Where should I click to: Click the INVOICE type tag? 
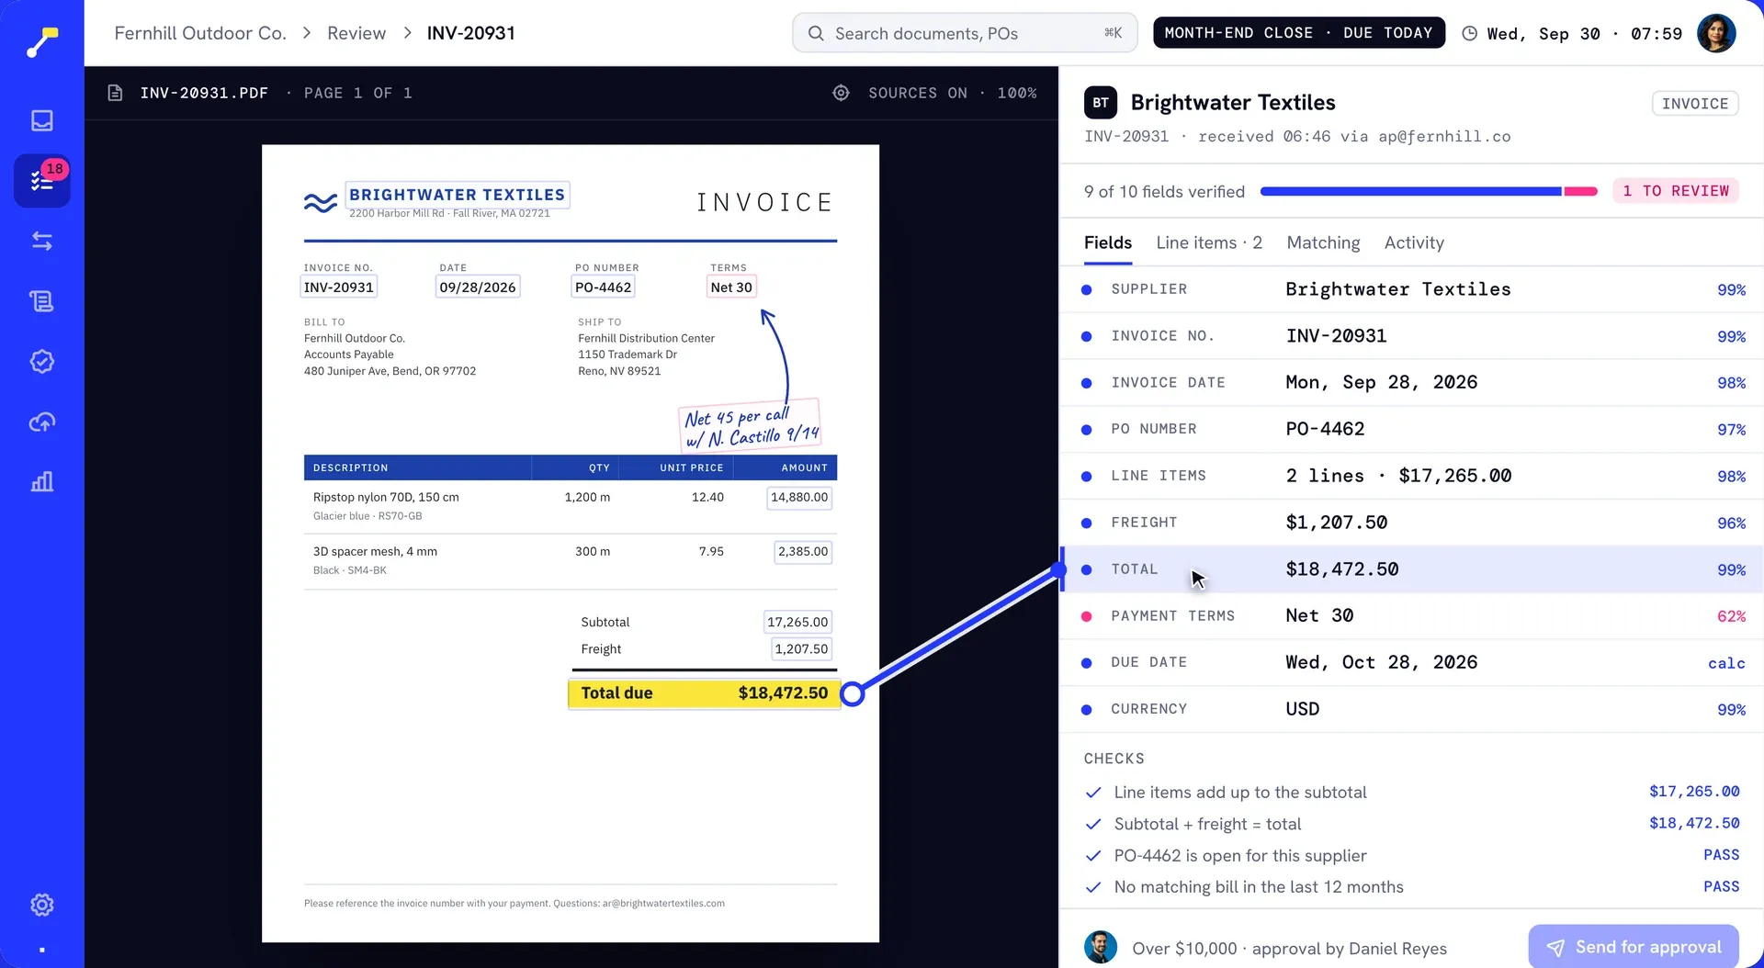[1695, 104]
